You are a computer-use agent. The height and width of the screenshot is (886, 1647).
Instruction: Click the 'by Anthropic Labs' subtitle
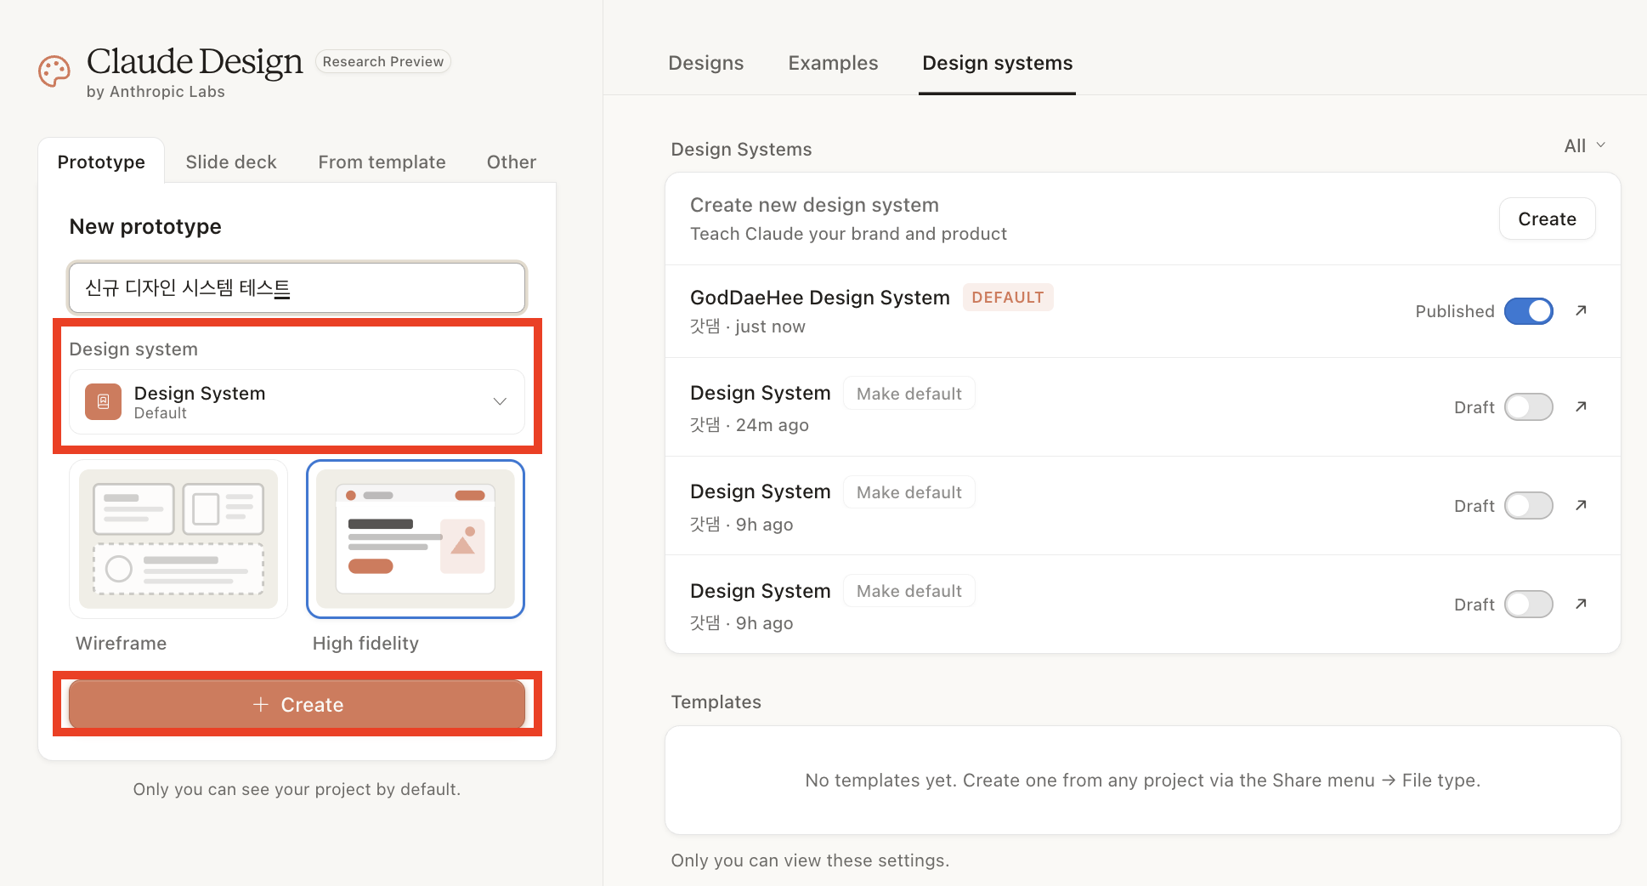pos(156,92)
